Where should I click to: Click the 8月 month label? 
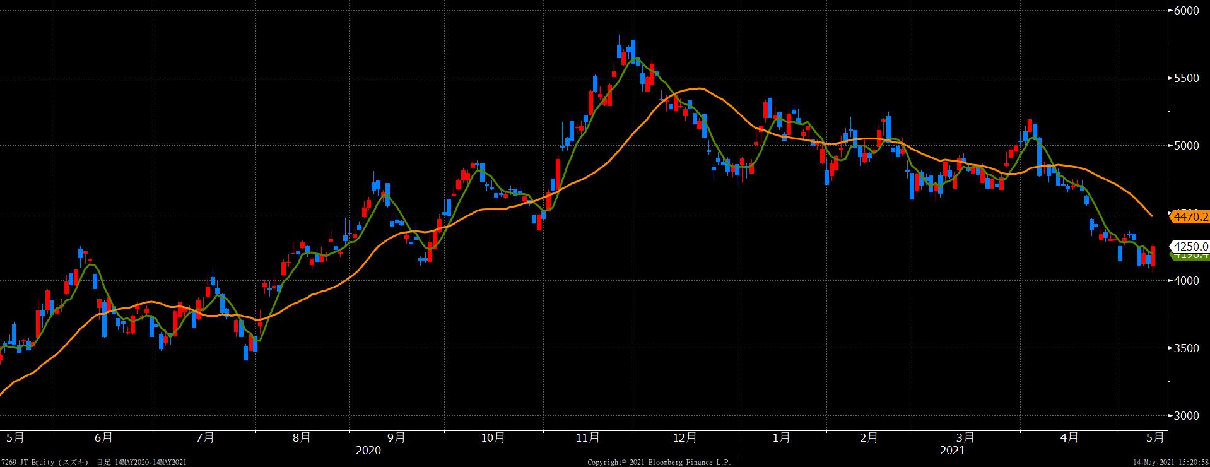coord(302,437)
